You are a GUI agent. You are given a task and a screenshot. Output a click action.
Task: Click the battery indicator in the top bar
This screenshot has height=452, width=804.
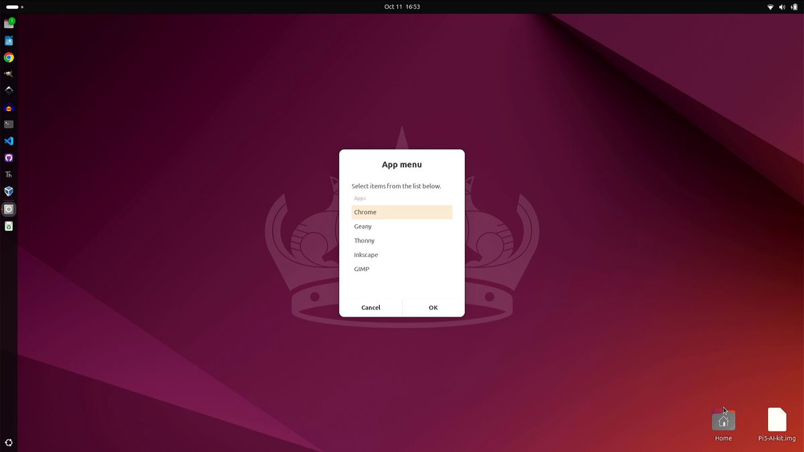tap(794, 7)
